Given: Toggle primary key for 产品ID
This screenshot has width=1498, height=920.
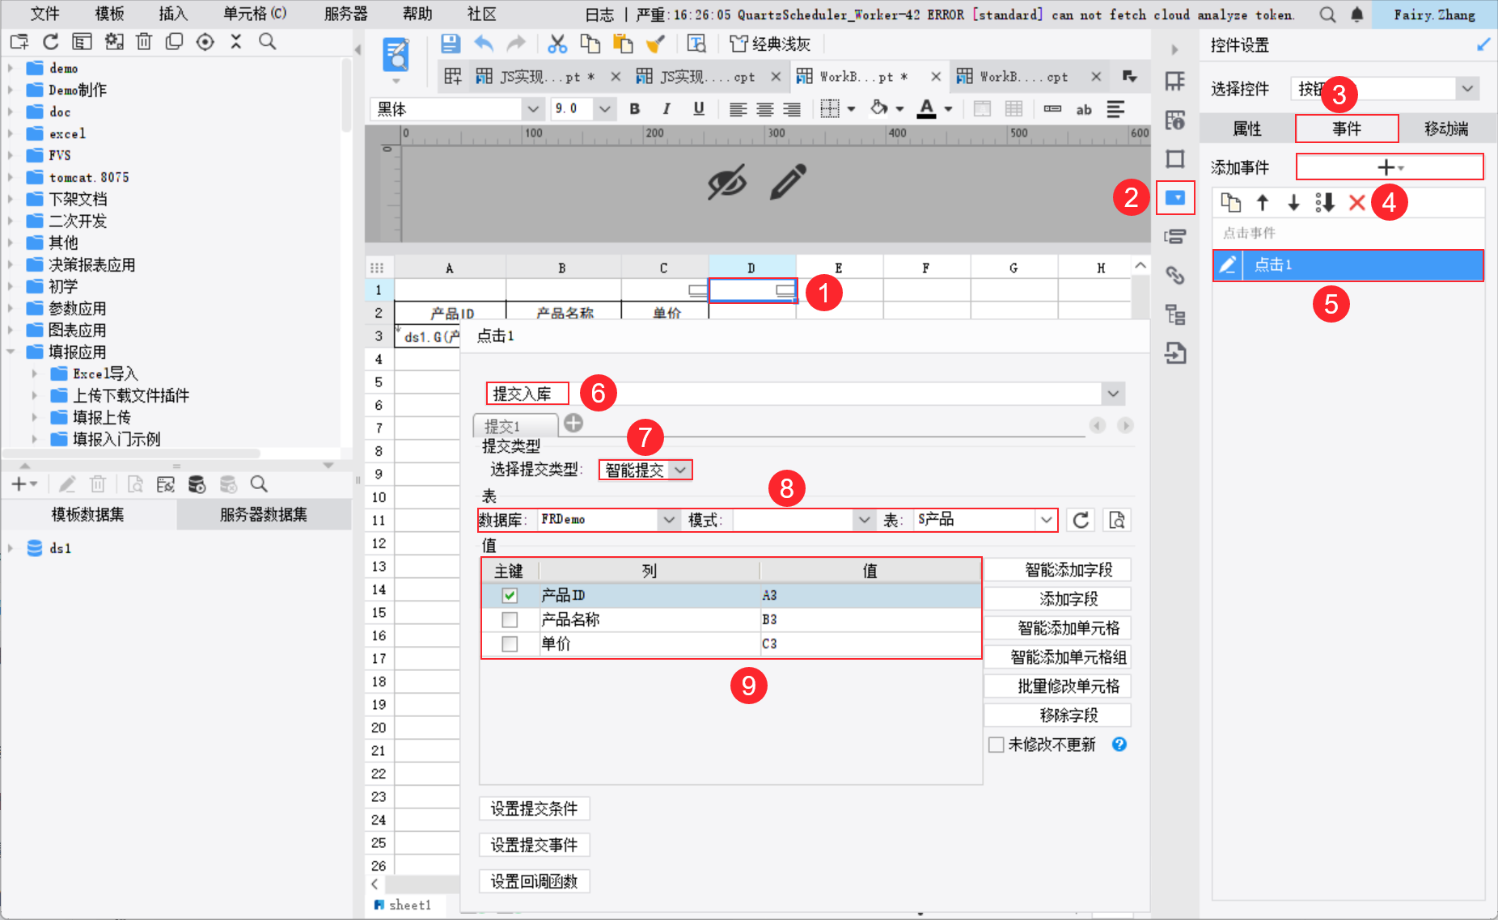Looking at the screenshot, I should pyautogui.click(x=510, y=596).
